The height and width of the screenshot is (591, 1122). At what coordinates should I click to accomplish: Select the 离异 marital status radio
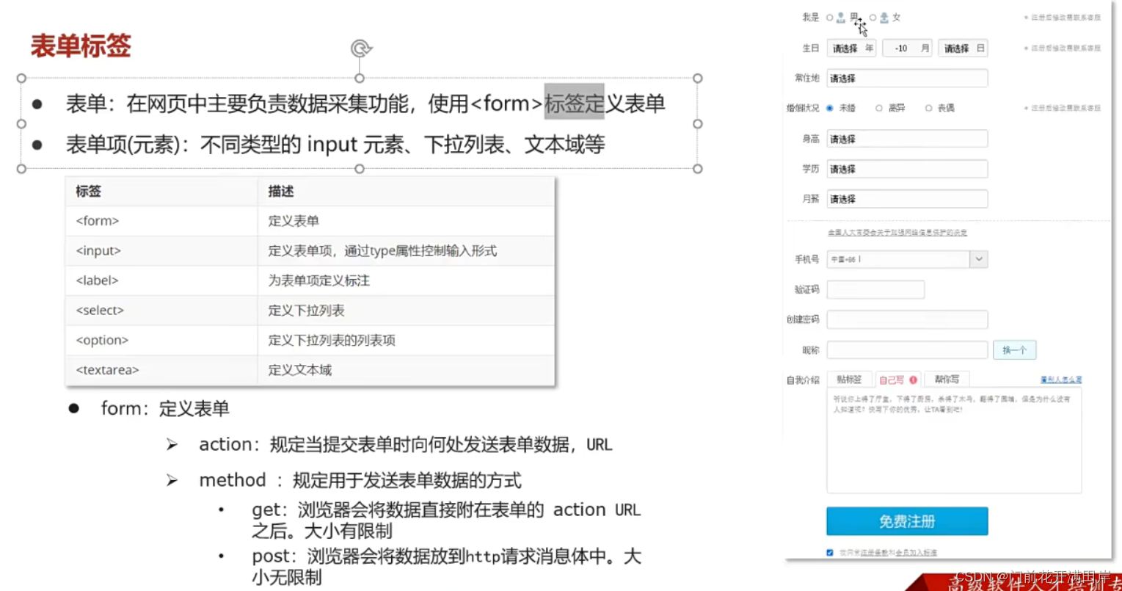pyautogui.click(x=879, y=108)
